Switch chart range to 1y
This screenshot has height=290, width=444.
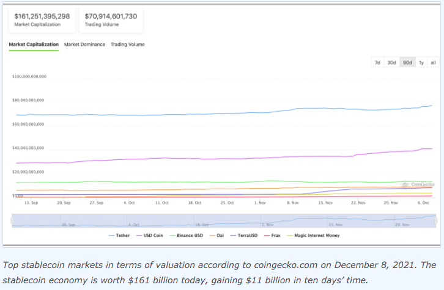421,62
